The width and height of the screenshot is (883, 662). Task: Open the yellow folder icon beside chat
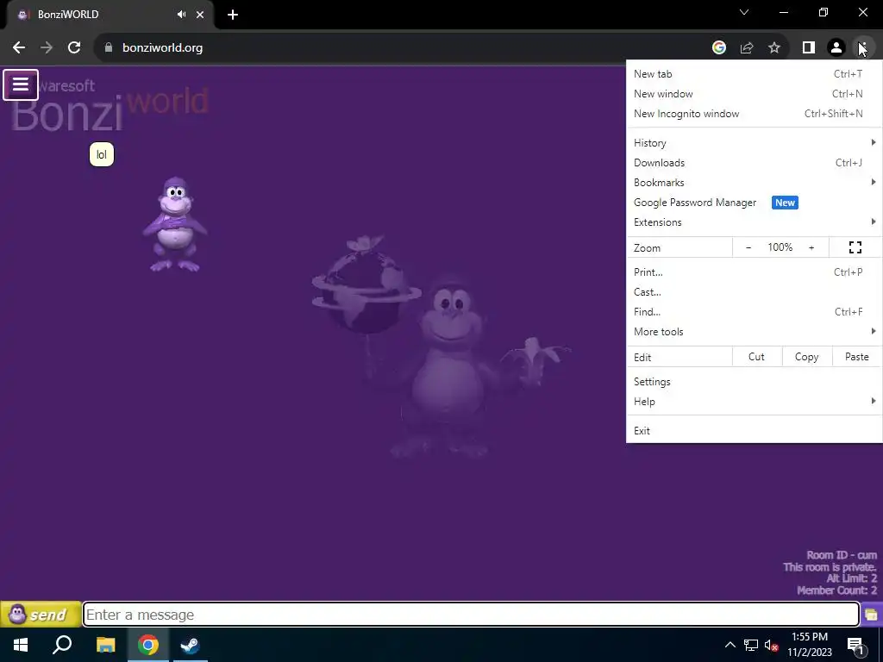coord(871,614)
